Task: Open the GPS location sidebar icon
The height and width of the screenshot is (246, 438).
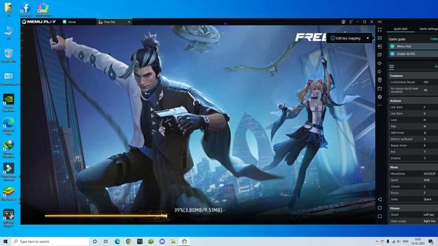Action: tap(380, 80)
